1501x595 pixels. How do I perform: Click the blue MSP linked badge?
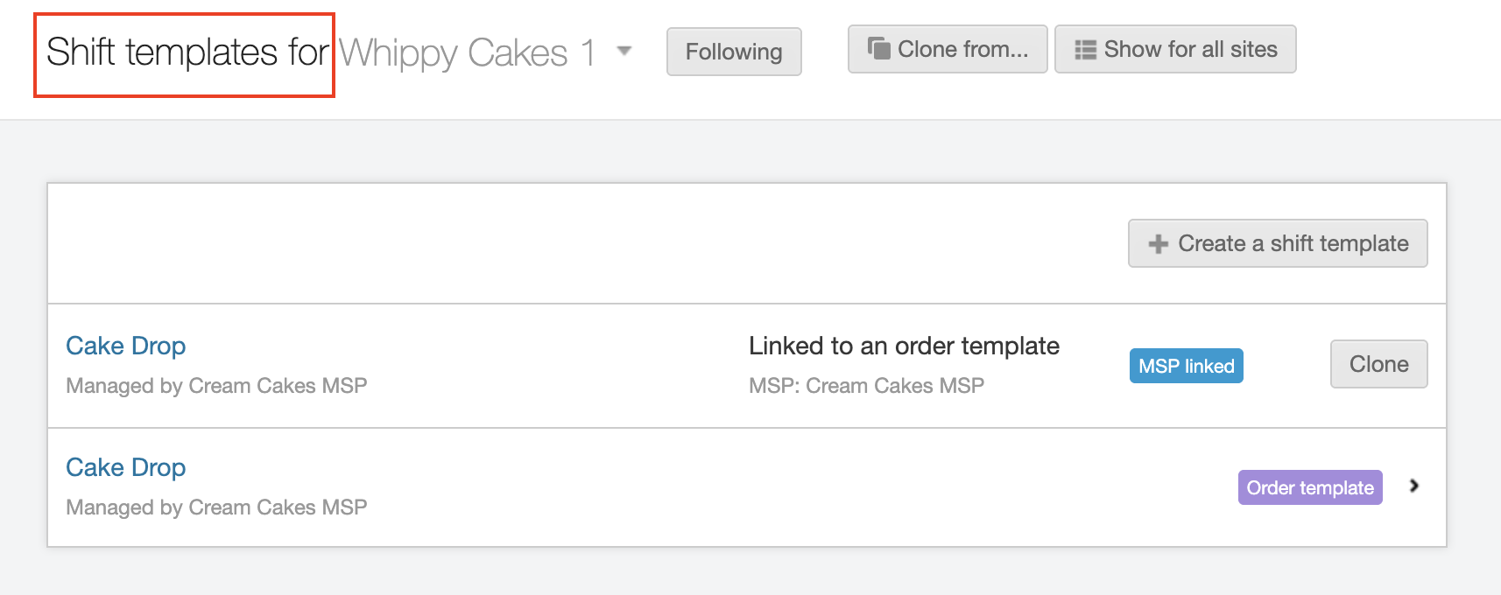[x=1186, y=366]
